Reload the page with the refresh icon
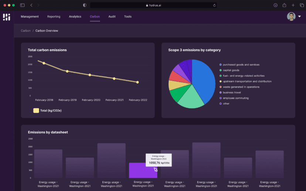The image size is (306, 191). (214, 5)
